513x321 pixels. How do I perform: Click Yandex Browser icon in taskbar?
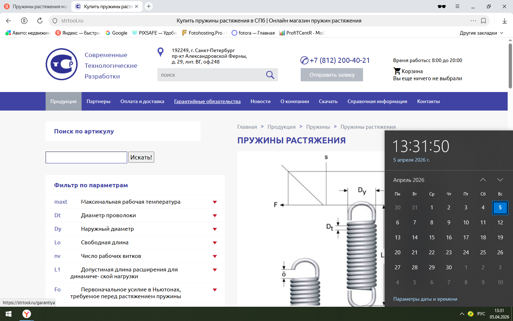[x=27, y=314]
